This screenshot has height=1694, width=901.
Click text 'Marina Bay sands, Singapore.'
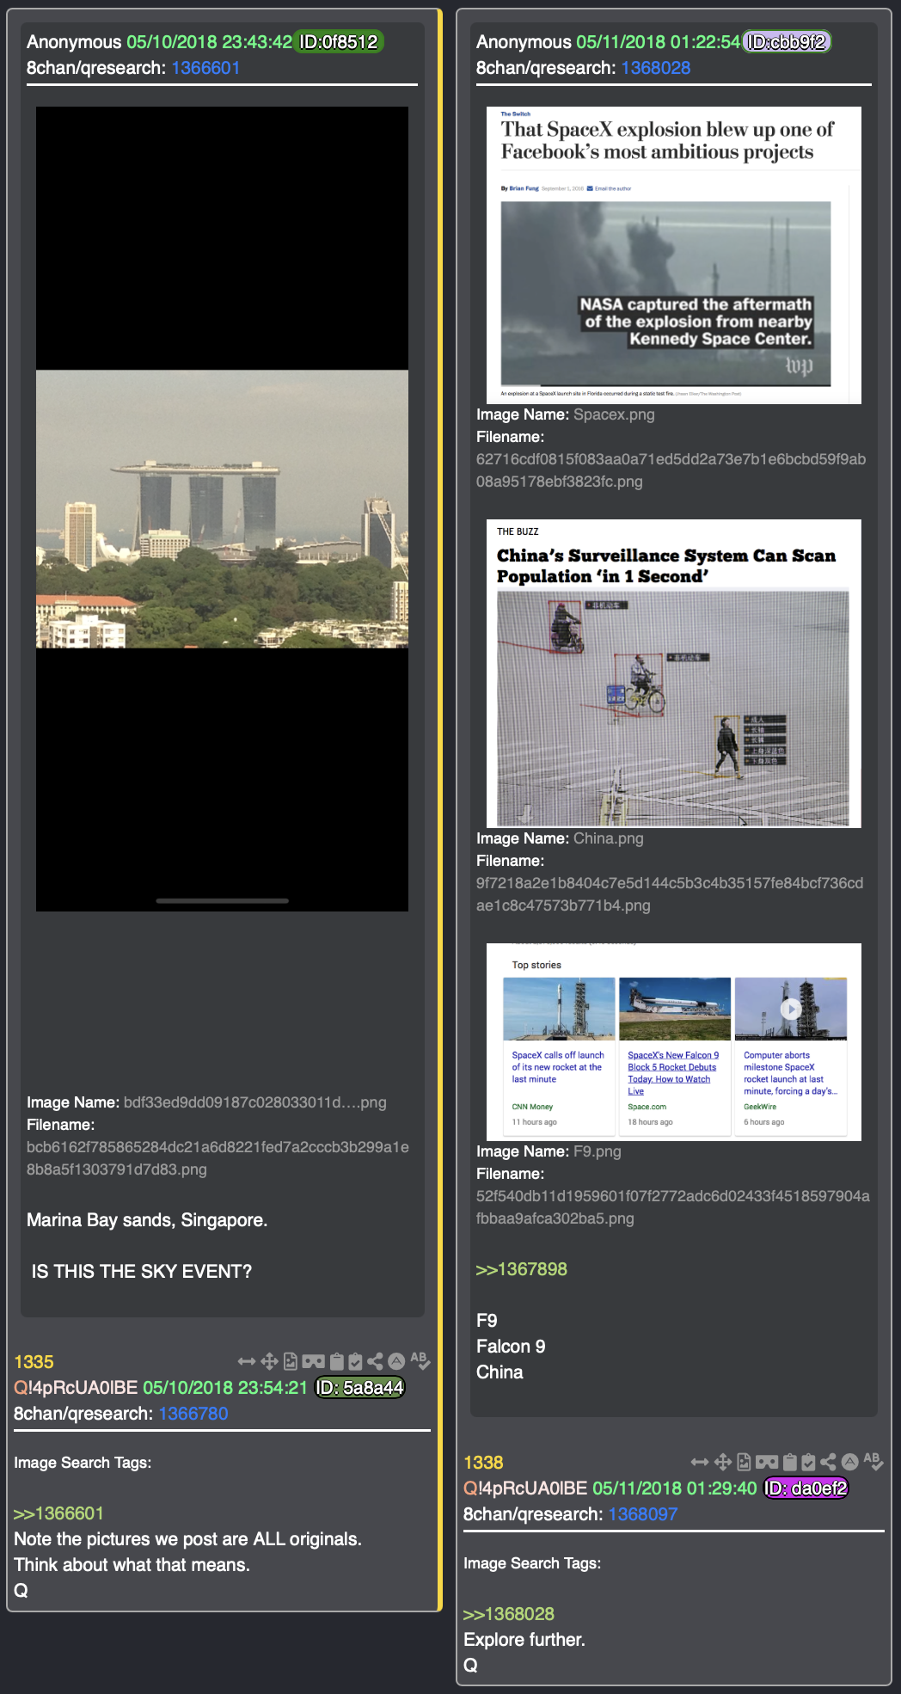(x=147, y=1220)
